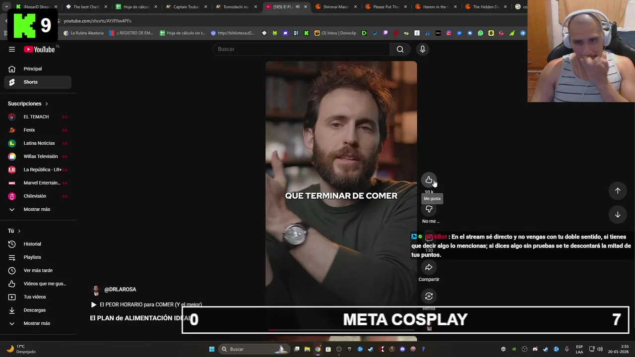Open La Ruleta Aleatoria bookmark
This screenshot has height=357, width=635.
pos(84,33)
